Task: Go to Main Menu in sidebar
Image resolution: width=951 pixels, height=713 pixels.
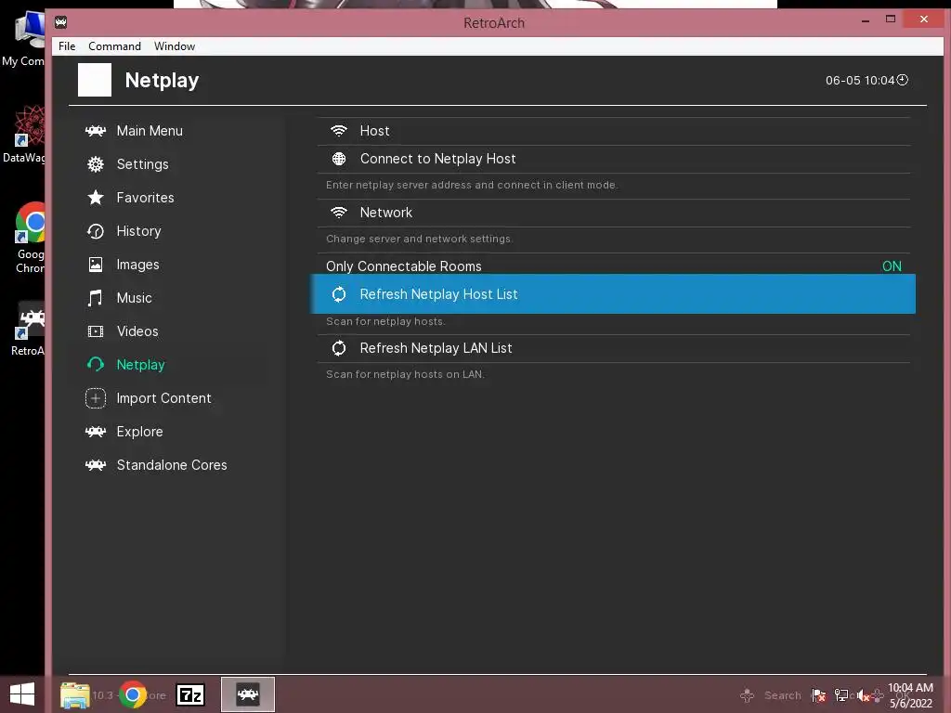Action: coord(150,131)
